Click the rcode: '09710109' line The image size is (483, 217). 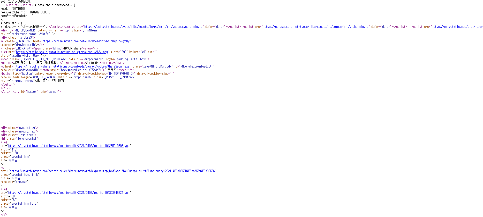14,9
